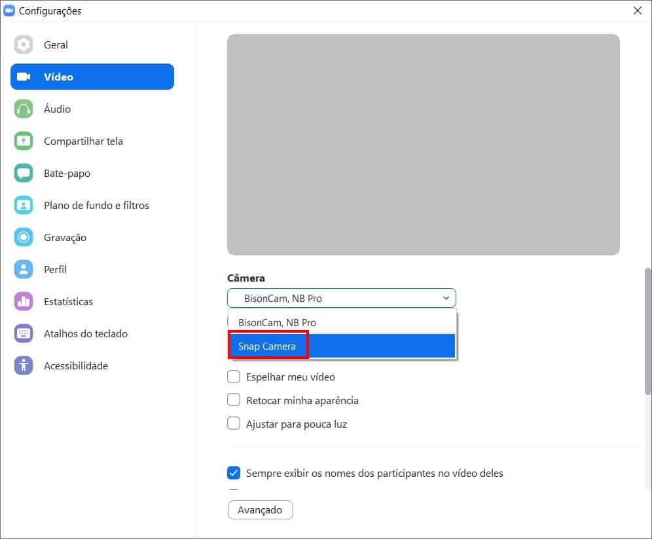Click the Atalhos do teclado keyboard icon
Image resolution: width=652 pixels, height=539 pixels.
click(24, 333)
